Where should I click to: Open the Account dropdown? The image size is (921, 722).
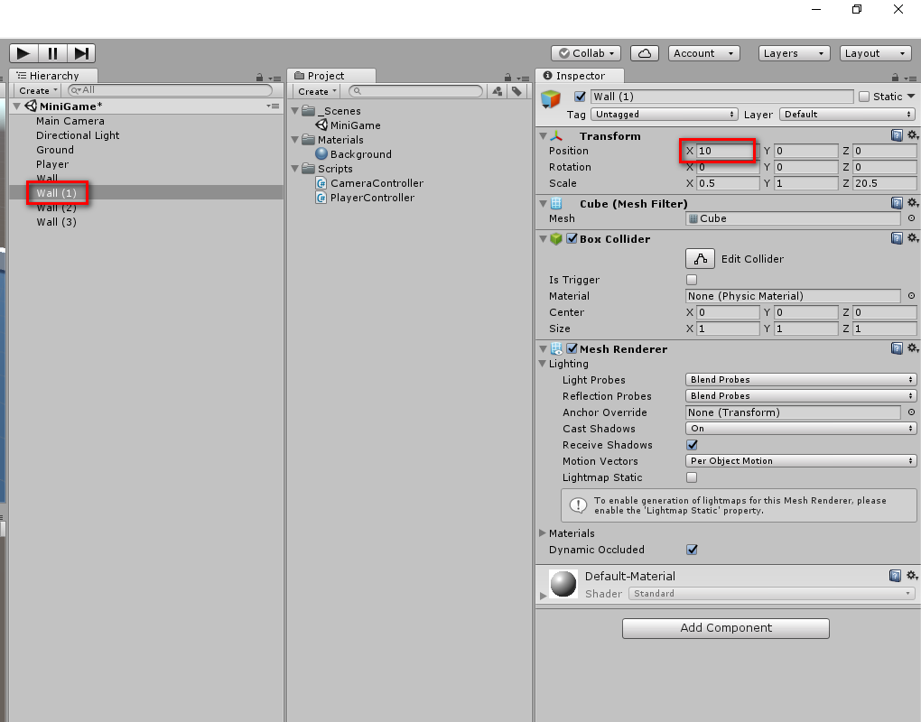click(703, 53)
